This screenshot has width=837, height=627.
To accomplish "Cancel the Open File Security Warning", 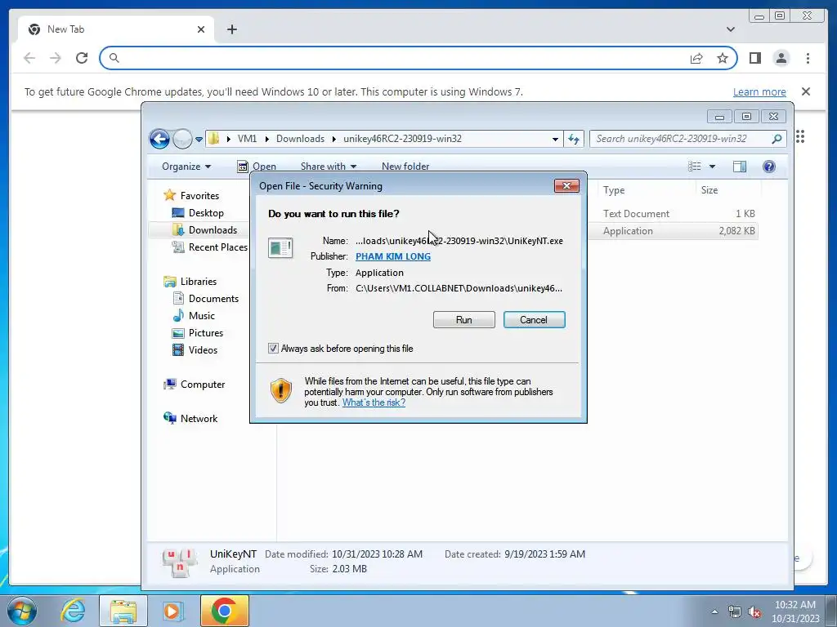I will coord(534,320).
